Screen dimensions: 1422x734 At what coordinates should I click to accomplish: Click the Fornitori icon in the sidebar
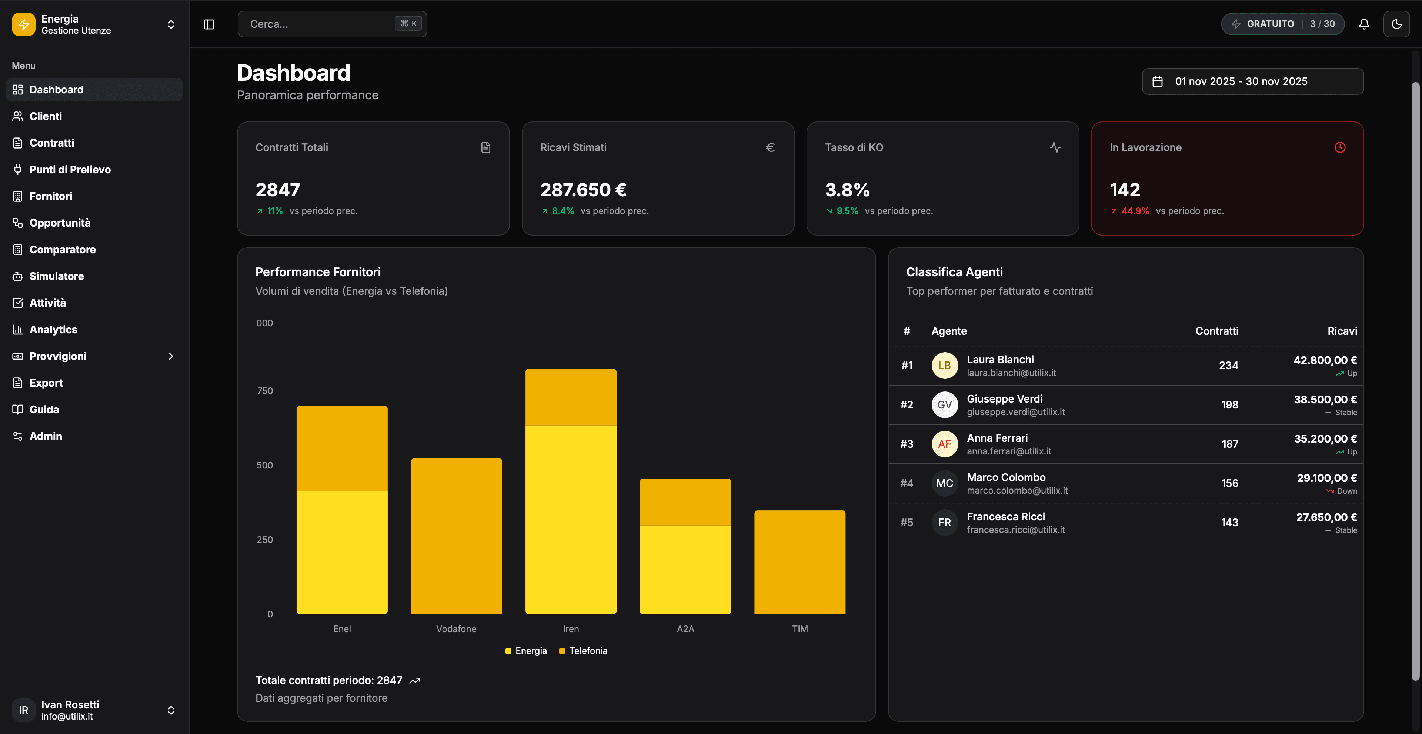point(18,196)
